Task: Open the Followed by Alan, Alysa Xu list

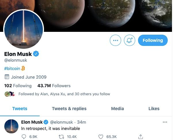Action: pyautogui.click(x=64, y=94)
